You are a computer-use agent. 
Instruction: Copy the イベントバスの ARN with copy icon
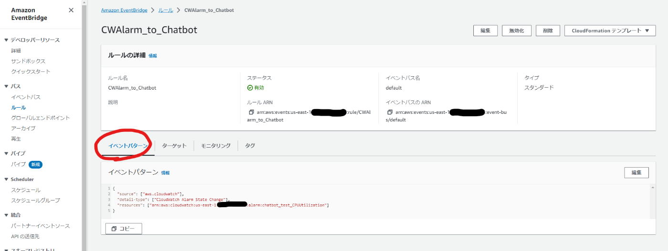click(390, 112)
